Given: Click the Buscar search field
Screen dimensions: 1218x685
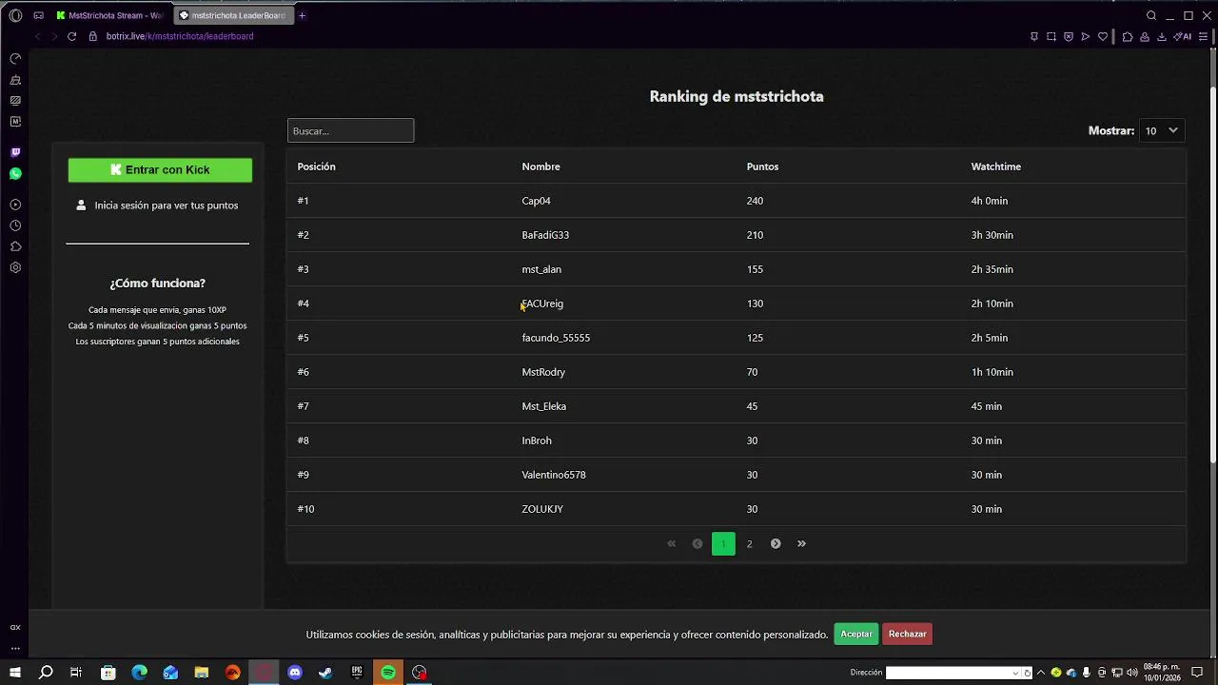Looking at the screenshot, I should point(350,130).
